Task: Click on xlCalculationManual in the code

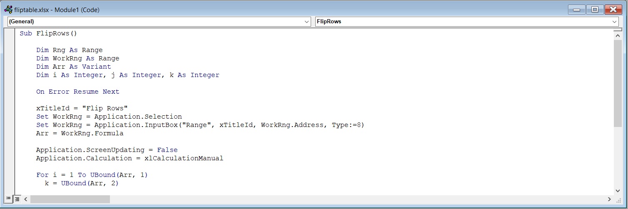Action: (x=184, y=158)
